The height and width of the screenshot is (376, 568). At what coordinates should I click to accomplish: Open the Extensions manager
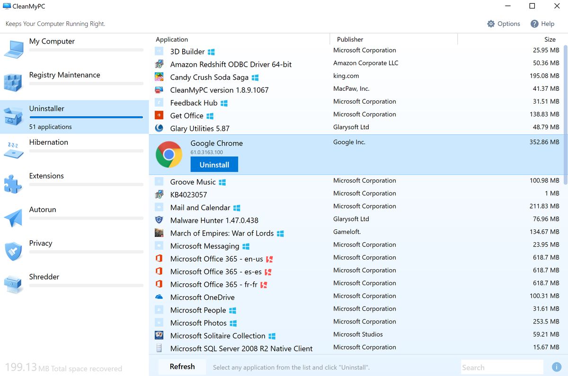[46, 175]
